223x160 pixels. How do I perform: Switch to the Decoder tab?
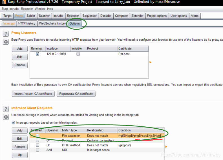[x=106, y=16]
